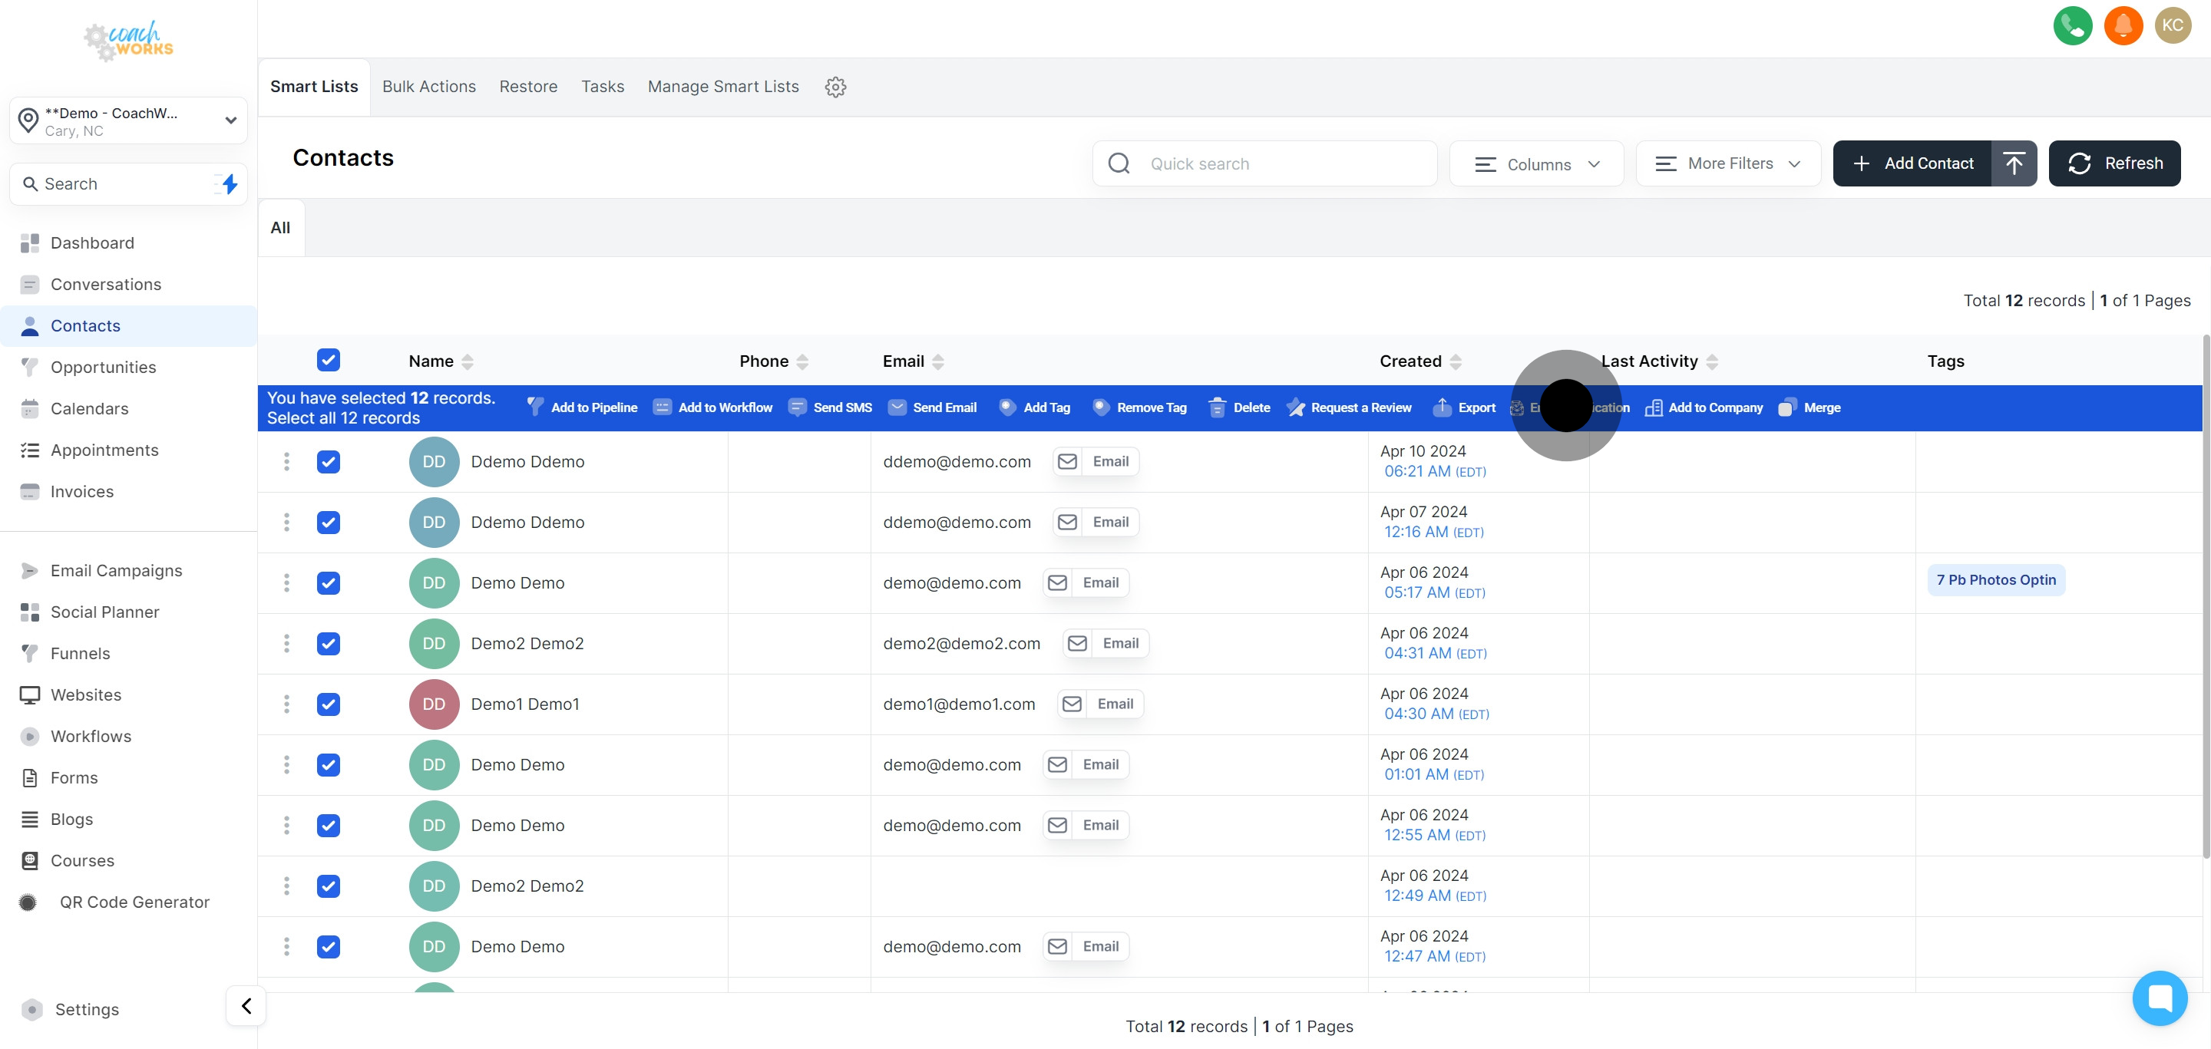
Task: Switch to the Bulk Actions tab
Action: click(428, 87)
